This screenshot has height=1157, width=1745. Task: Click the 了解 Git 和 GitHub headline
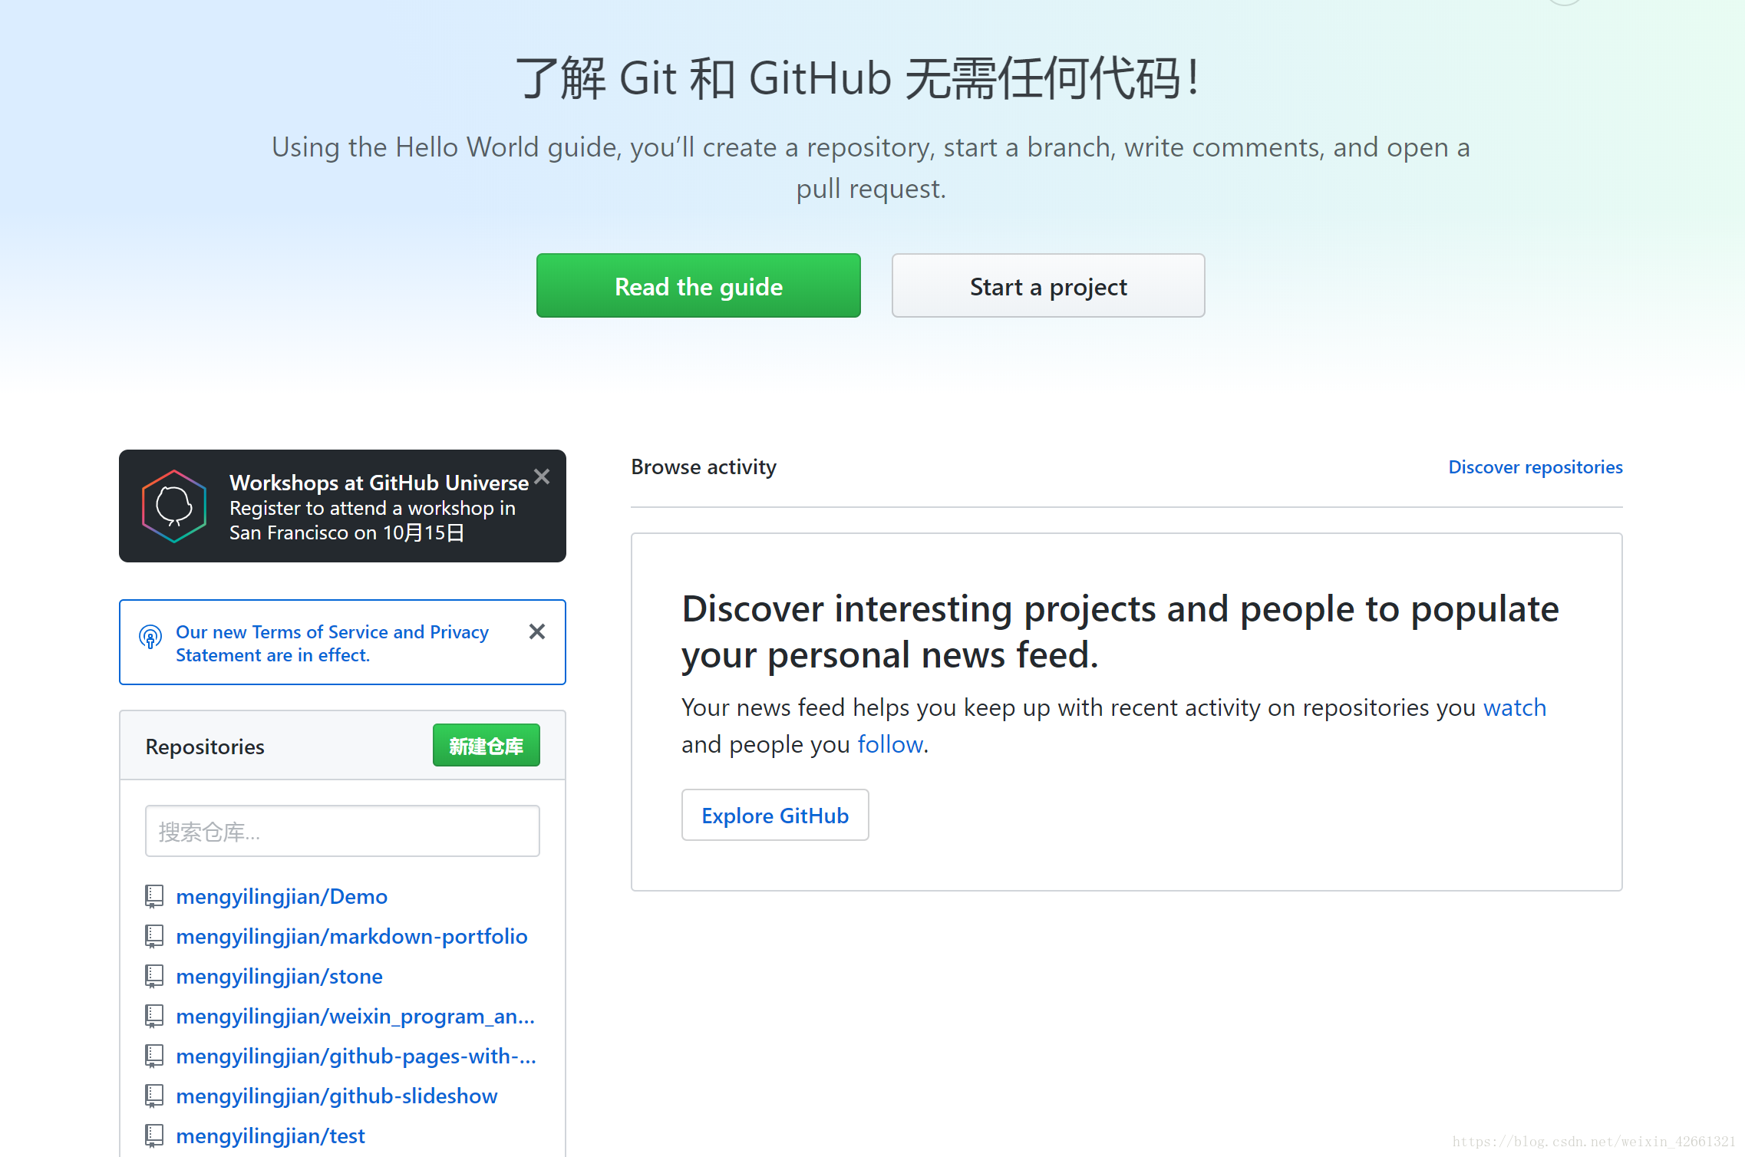(858, 78)
